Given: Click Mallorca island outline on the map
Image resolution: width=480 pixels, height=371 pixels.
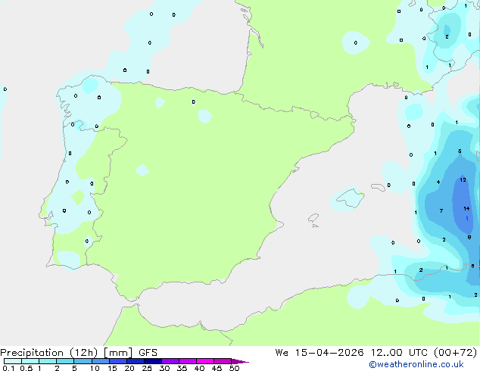Looking at the screenshot, I should pyautogui.click(x=351, y=198).
